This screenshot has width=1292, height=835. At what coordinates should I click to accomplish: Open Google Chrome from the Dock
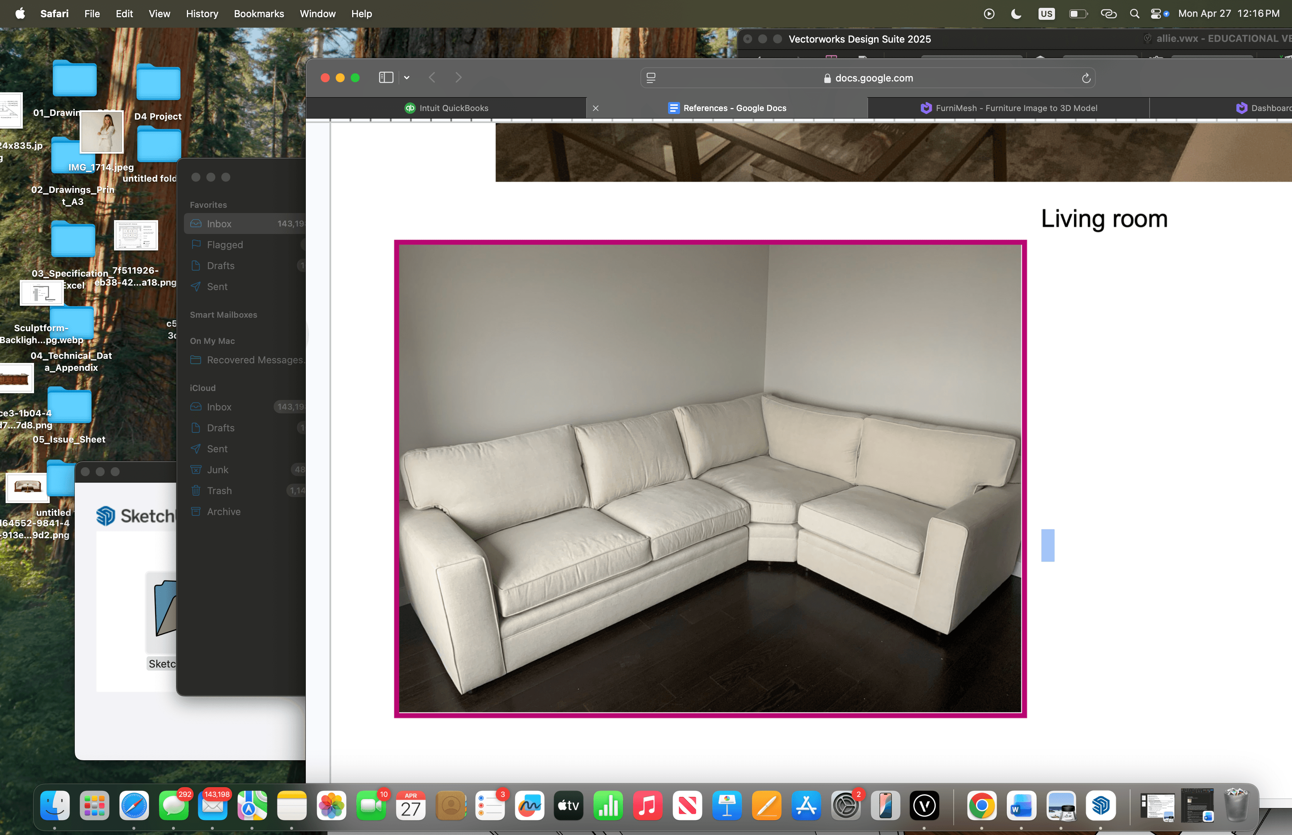pos(982,805)
